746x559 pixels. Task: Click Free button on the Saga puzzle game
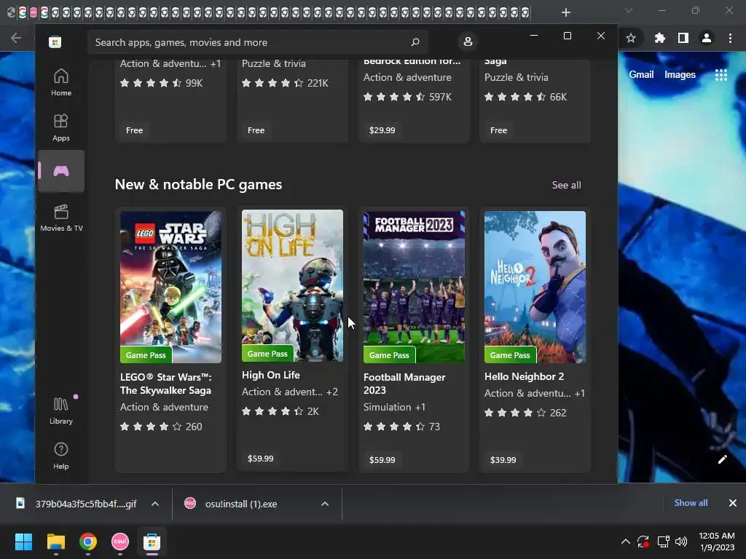tap(498, 130)
